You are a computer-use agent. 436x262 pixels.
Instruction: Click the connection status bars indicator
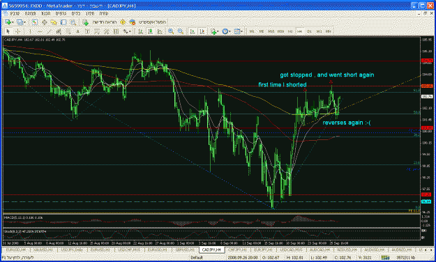coord(385,258)
